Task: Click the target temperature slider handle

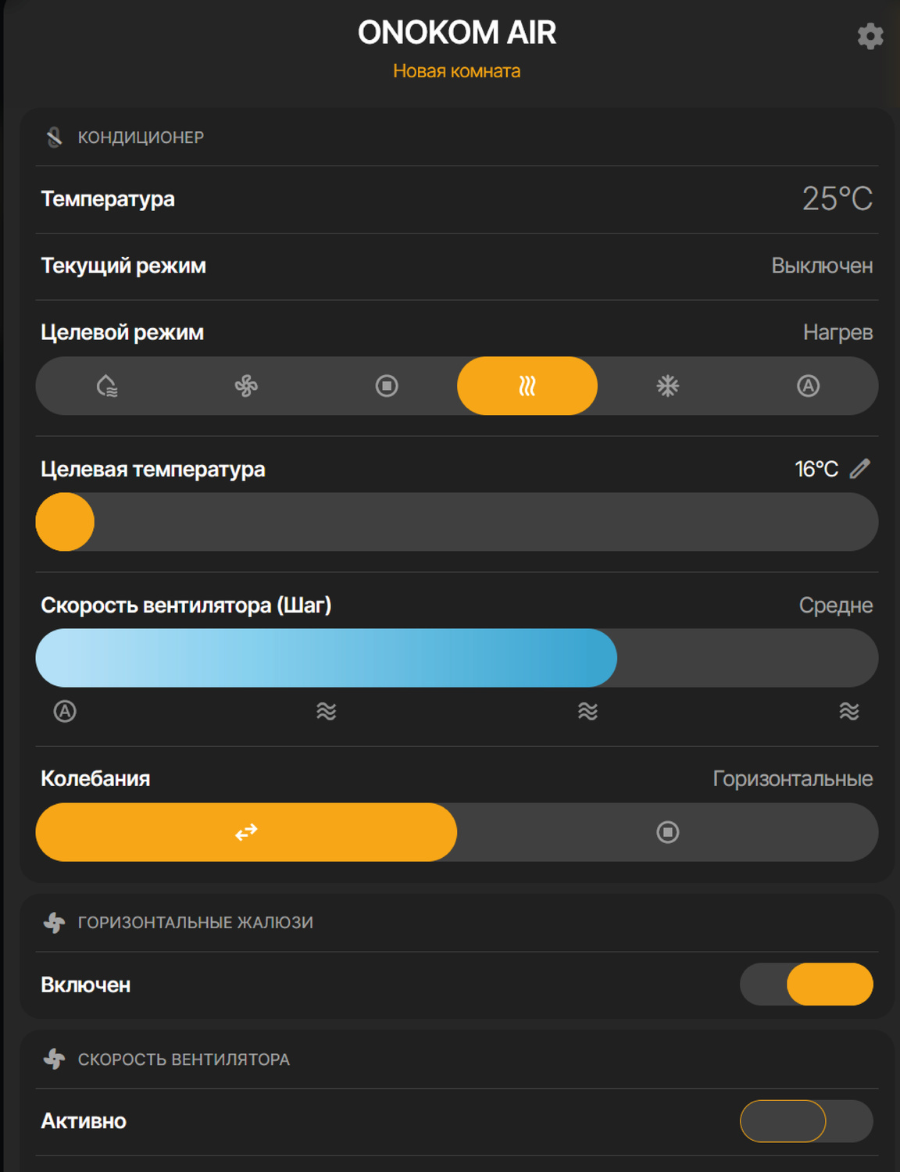Action: 65,522
